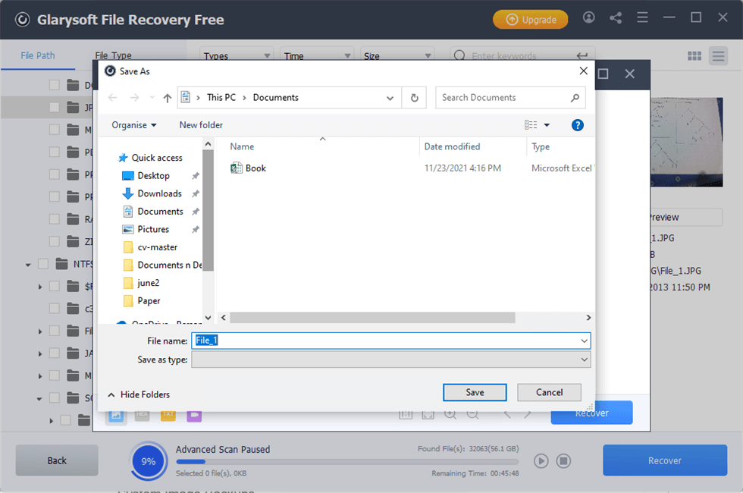
Task: Click the File name input field
Action: [x=387, y=341]
